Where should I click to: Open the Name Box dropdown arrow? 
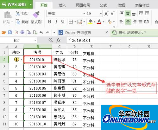tap(35, 40)
